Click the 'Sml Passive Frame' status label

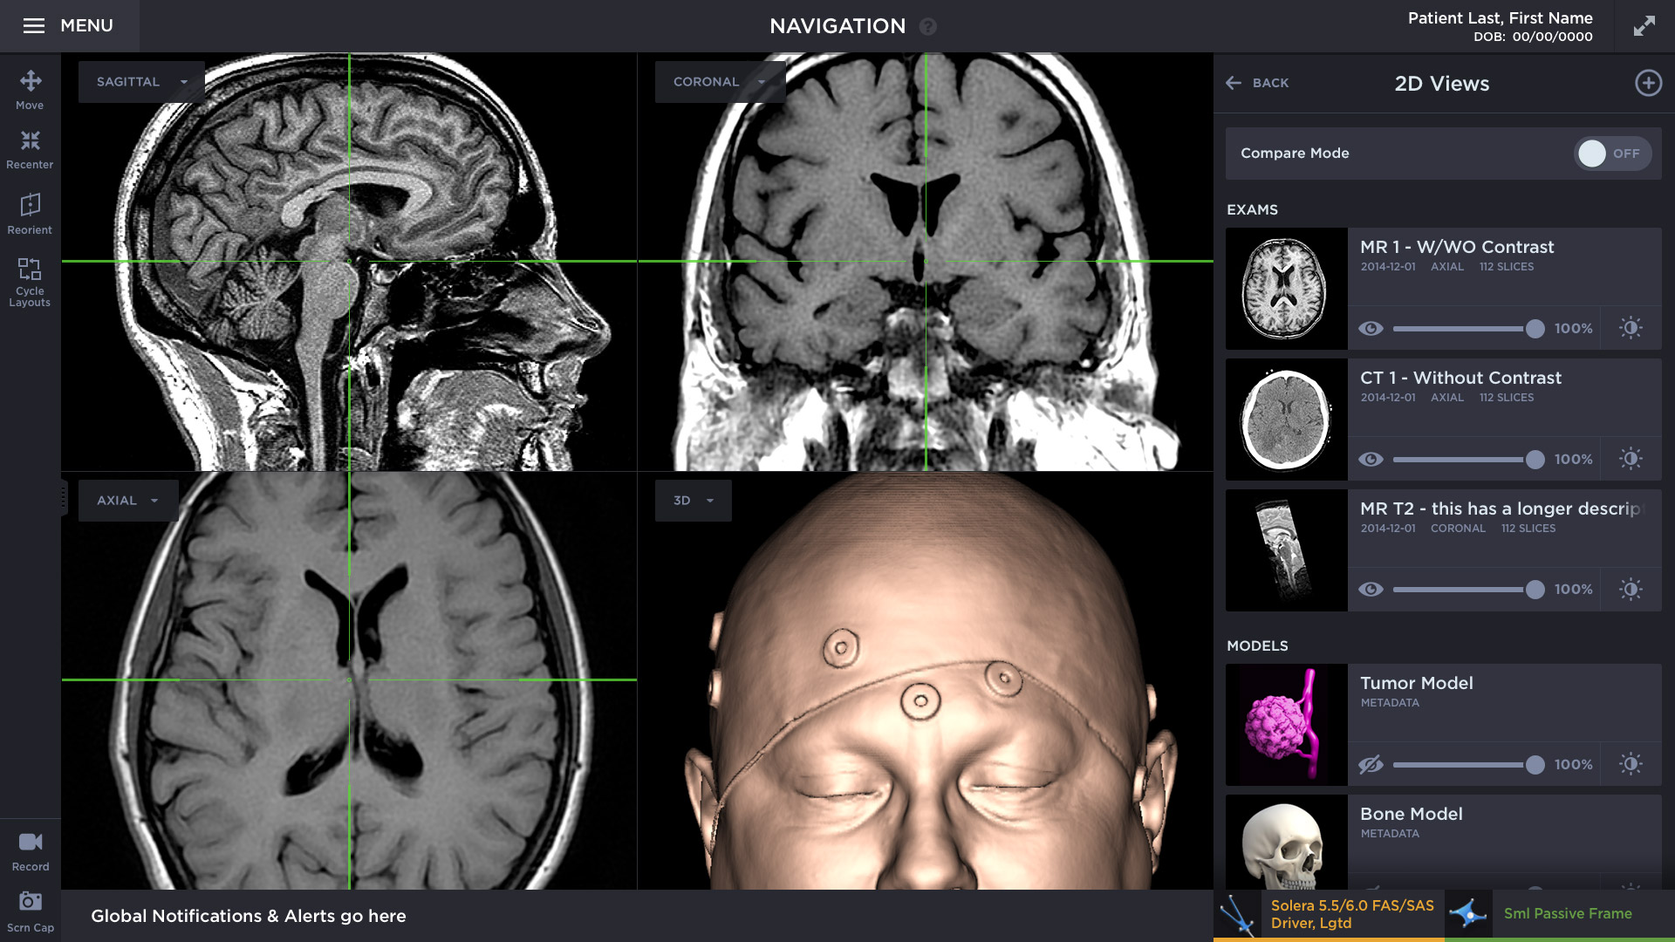click(x=1568, y=914)
